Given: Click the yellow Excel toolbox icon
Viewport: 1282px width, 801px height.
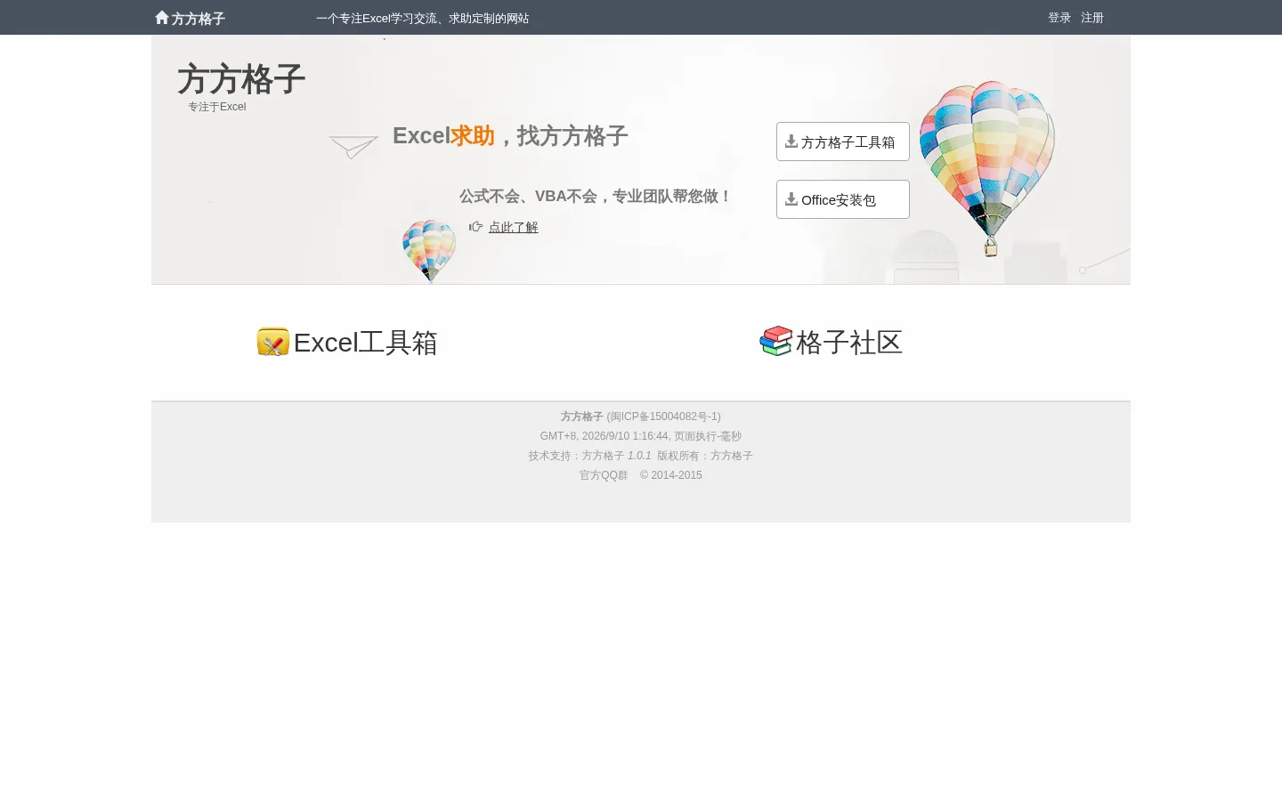Looking at the screenshot, I should point(273,342).
